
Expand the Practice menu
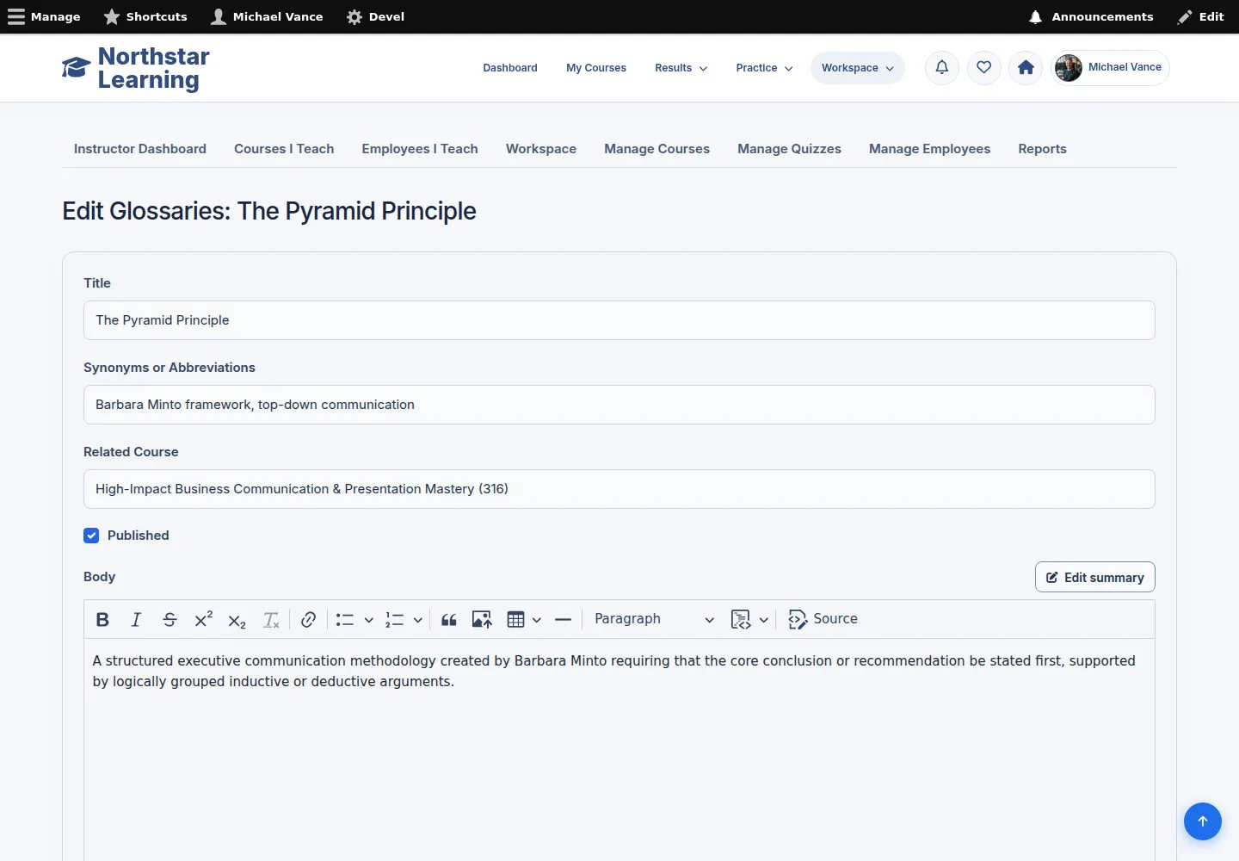(764, 68)
